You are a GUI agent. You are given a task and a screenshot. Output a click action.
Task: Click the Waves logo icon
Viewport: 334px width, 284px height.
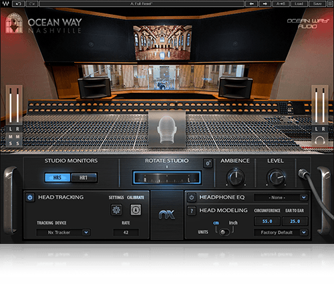click(x=5, y=4)
